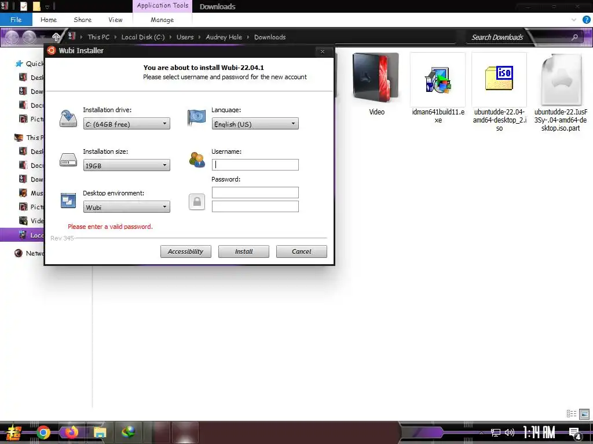Go up one folder level

pos(56,37)
